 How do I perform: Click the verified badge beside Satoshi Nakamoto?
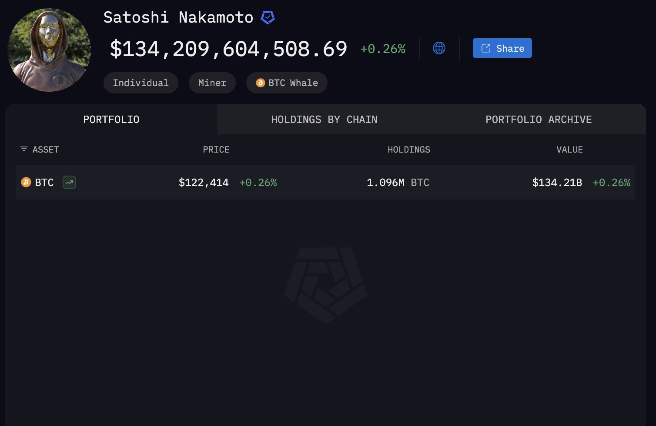(268, 18)
